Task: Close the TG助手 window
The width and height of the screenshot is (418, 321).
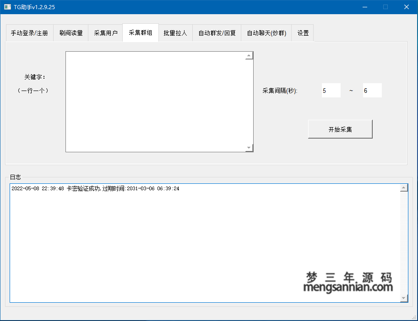Action: click(x=407, y=7)
